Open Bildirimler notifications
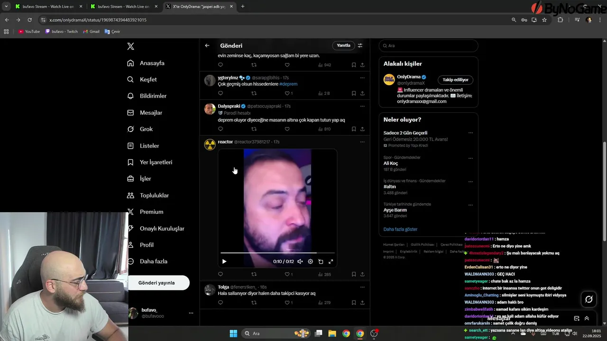 (x=147, y=96)
